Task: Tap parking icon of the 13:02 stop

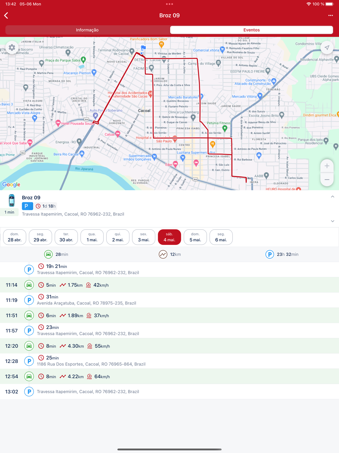Action: (29, 392)
